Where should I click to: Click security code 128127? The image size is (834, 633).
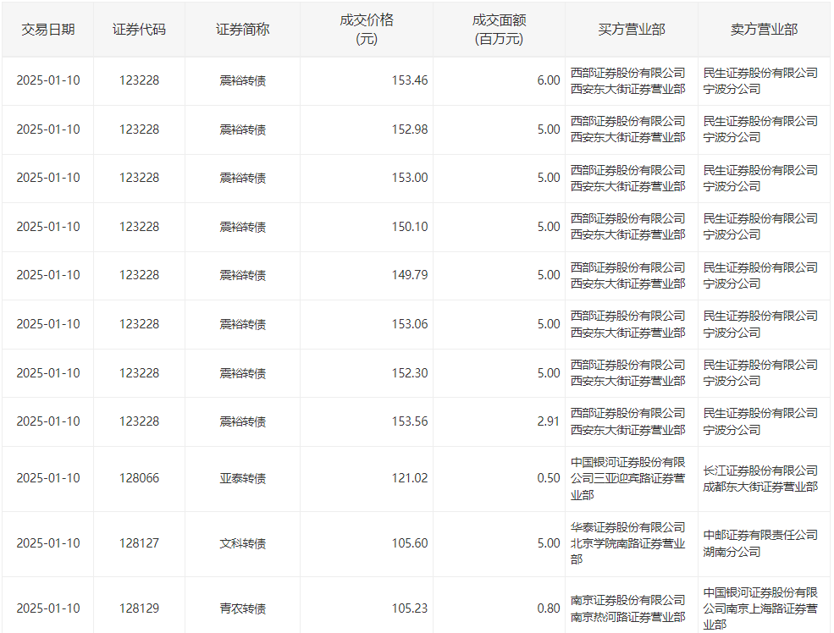click(x=139, y=543)
